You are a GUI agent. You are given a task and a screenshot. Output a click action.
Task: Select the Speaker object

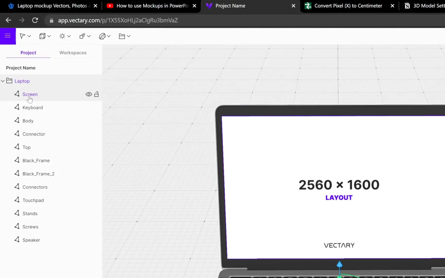(x=31, y=240)
